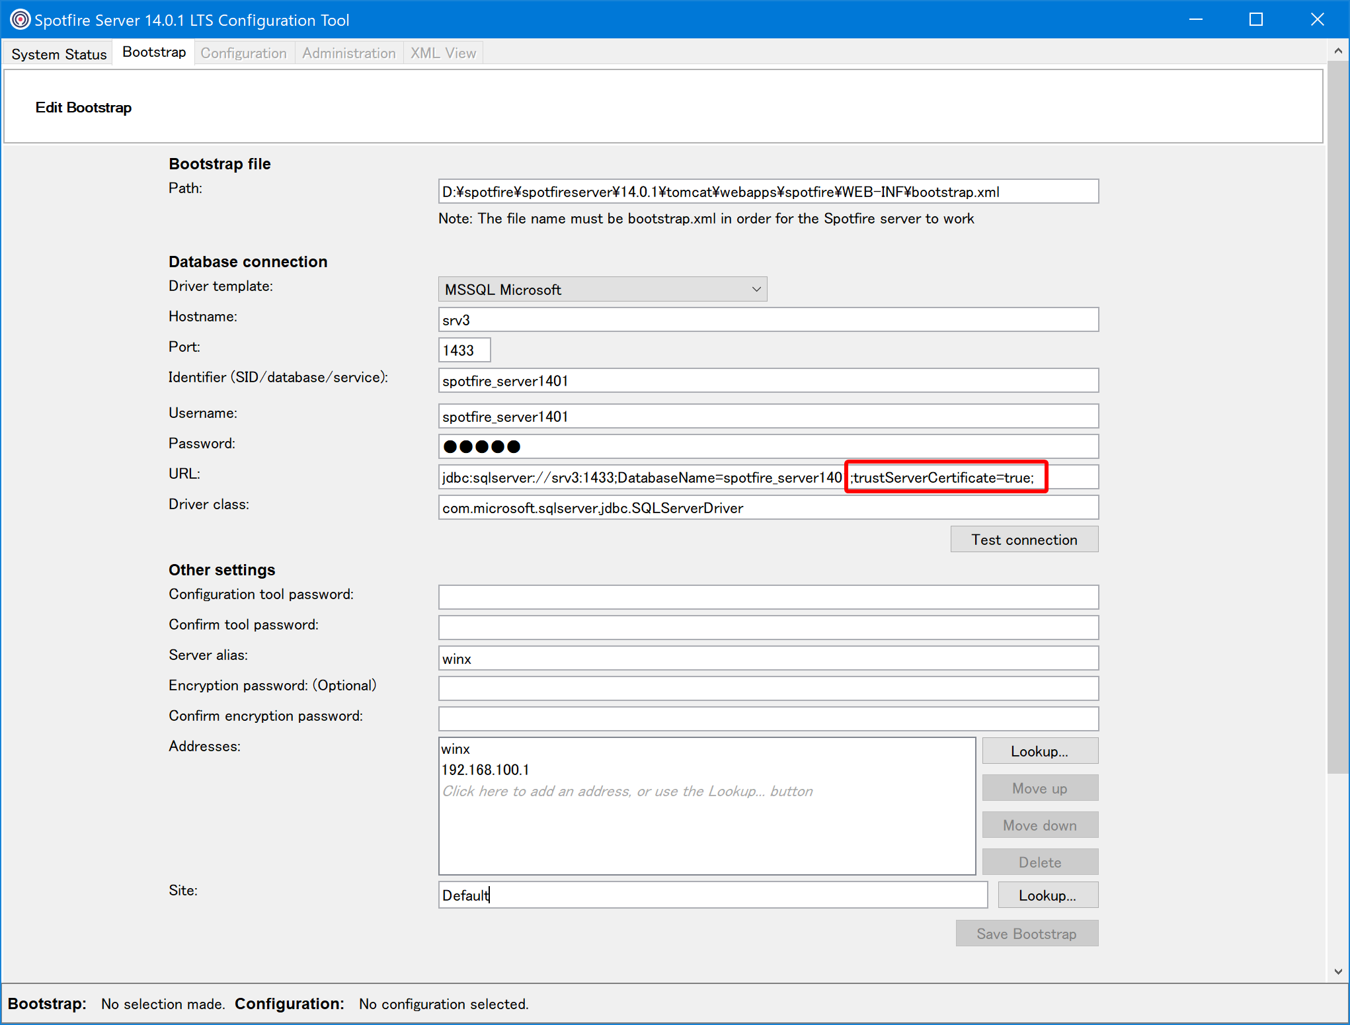This screenshot has height=1025, width=1350.
Task: Expand the MSSQL Microsoft driver list chevron
Action: 756,289
